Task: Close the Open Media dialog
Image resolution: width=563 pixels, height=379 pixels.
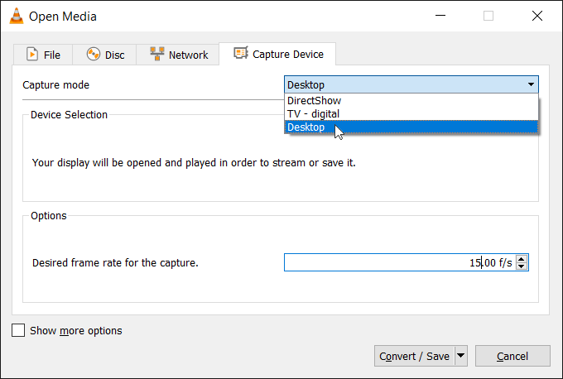Action: click(537, 16)
